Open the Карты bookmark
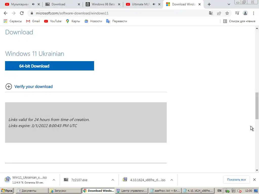Image resolution: width=259 pixels, height=194 pixels. click(x=73, y=21)
